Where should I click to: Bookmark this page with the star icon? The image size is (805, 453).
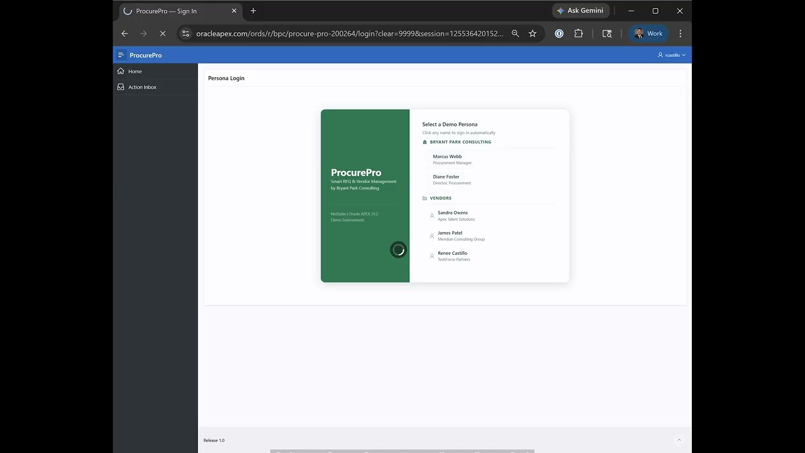pos(533,33)
